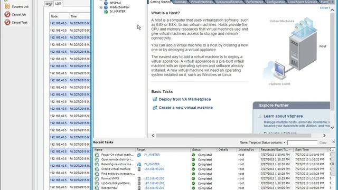Screen dimensions: 338x190
Task: Click the Completed status icon for Format VMFS task
Action: point(193,178)
